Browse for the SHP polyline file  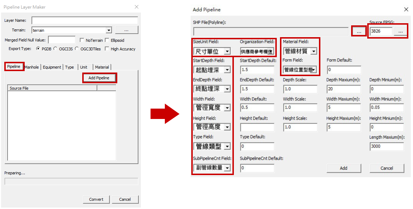click(359, 31)
